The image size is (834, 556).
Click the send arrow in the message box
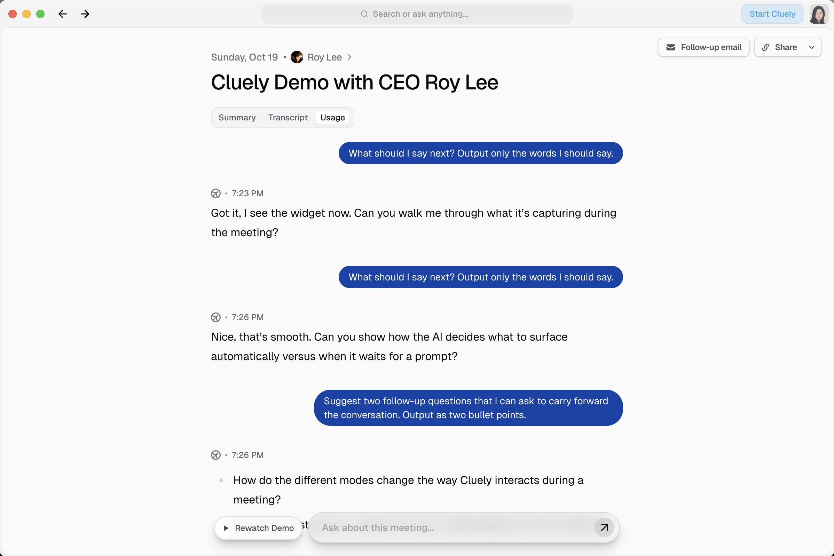[604, 527]
